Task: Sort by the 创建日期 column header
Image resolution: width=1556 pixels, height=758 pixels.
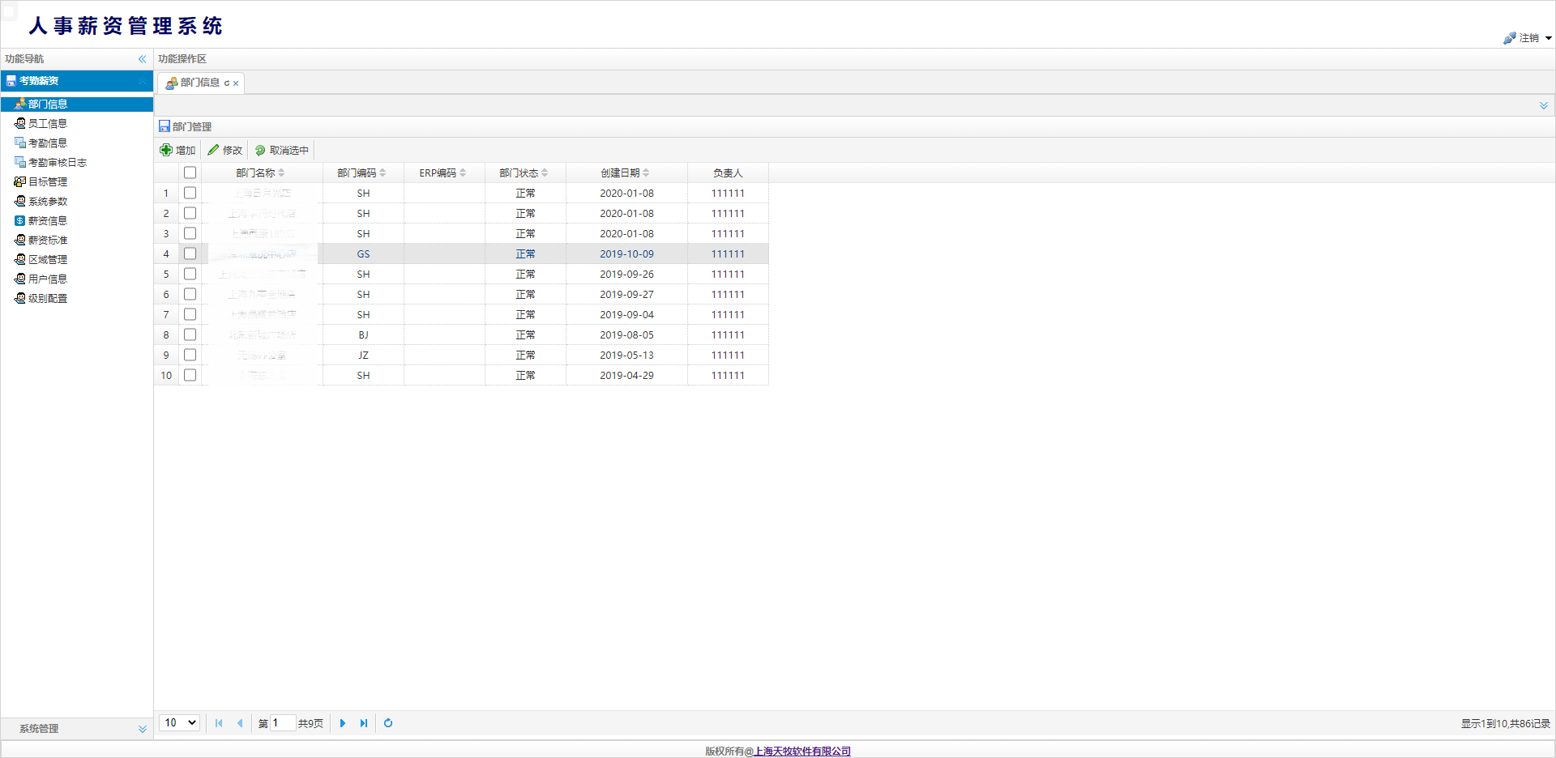Action: (x=621, y=173)
